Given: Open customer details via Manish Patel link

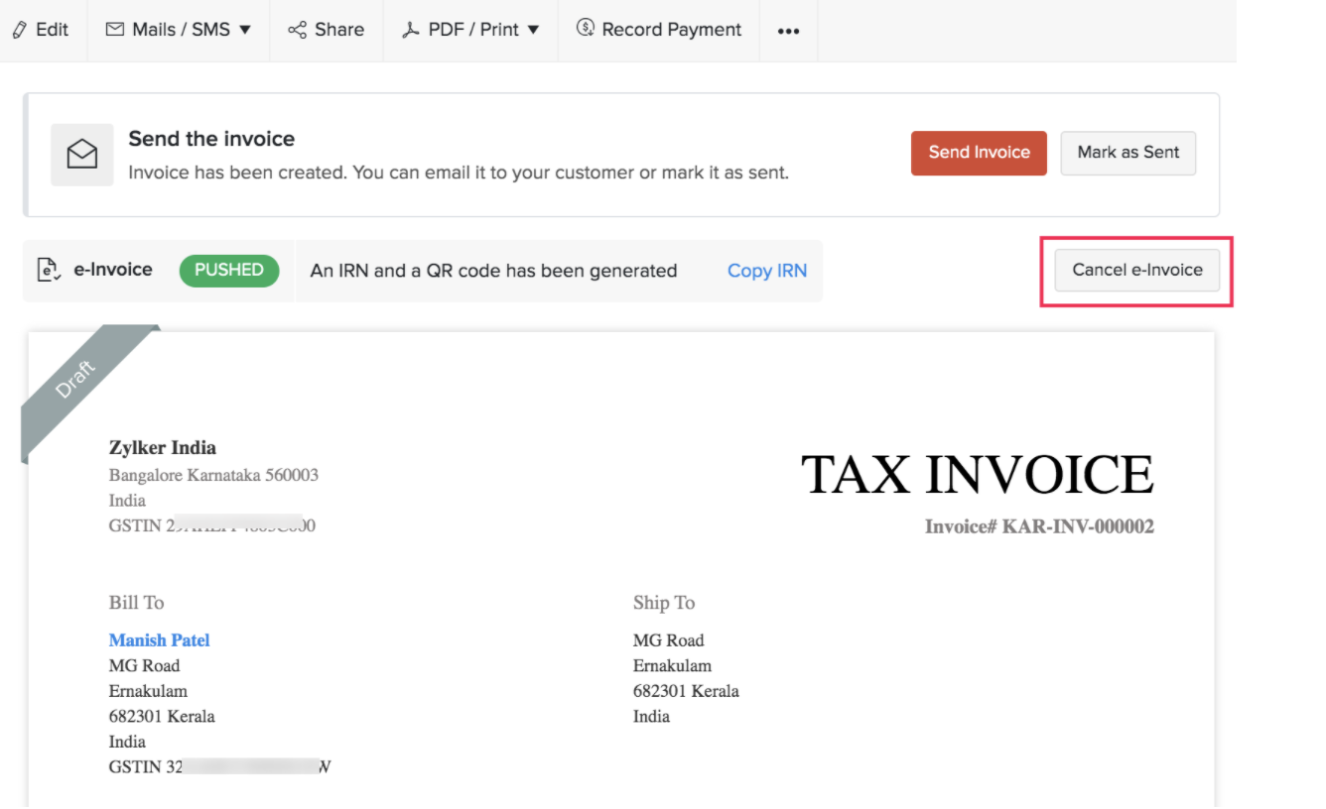Looking at the screenshot, I should (159, 639).
